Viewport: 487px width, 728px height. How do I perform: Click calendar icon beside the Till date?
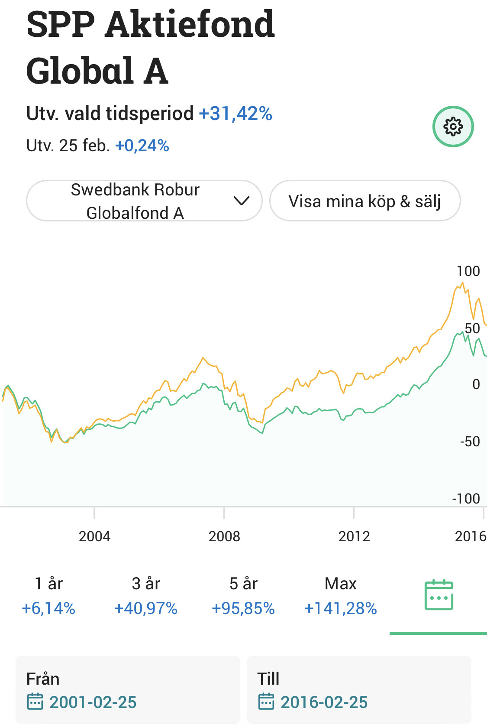266,702
